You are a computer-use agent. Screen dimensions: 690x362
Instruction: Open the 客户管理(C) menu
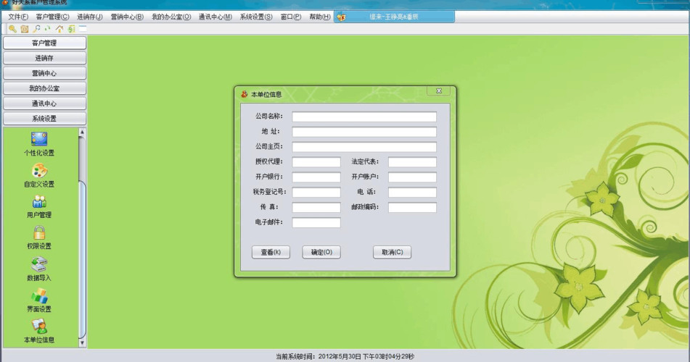[52, 17]
